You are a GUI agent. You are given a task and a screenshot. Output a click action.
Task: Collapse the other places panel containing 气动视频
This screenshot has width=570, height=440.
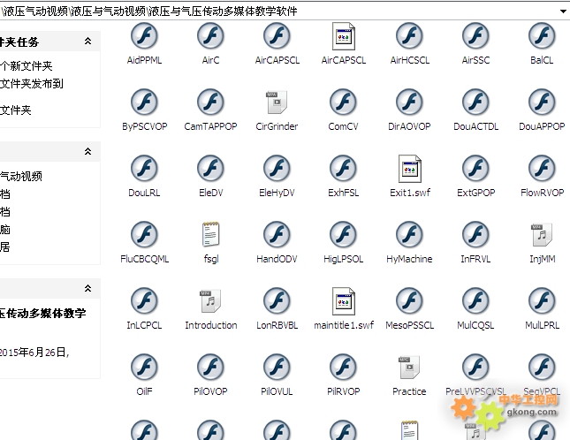pyautogui.click(x=87, y=151)
